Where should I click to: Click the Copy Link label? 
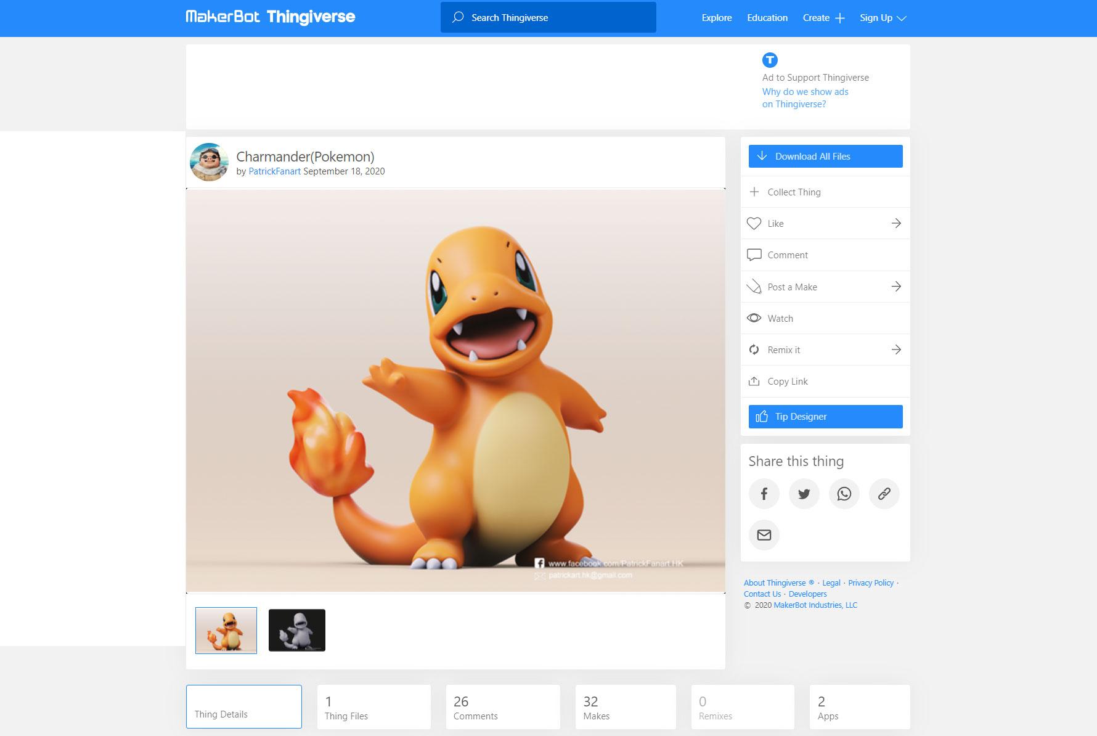coord(788,381)
